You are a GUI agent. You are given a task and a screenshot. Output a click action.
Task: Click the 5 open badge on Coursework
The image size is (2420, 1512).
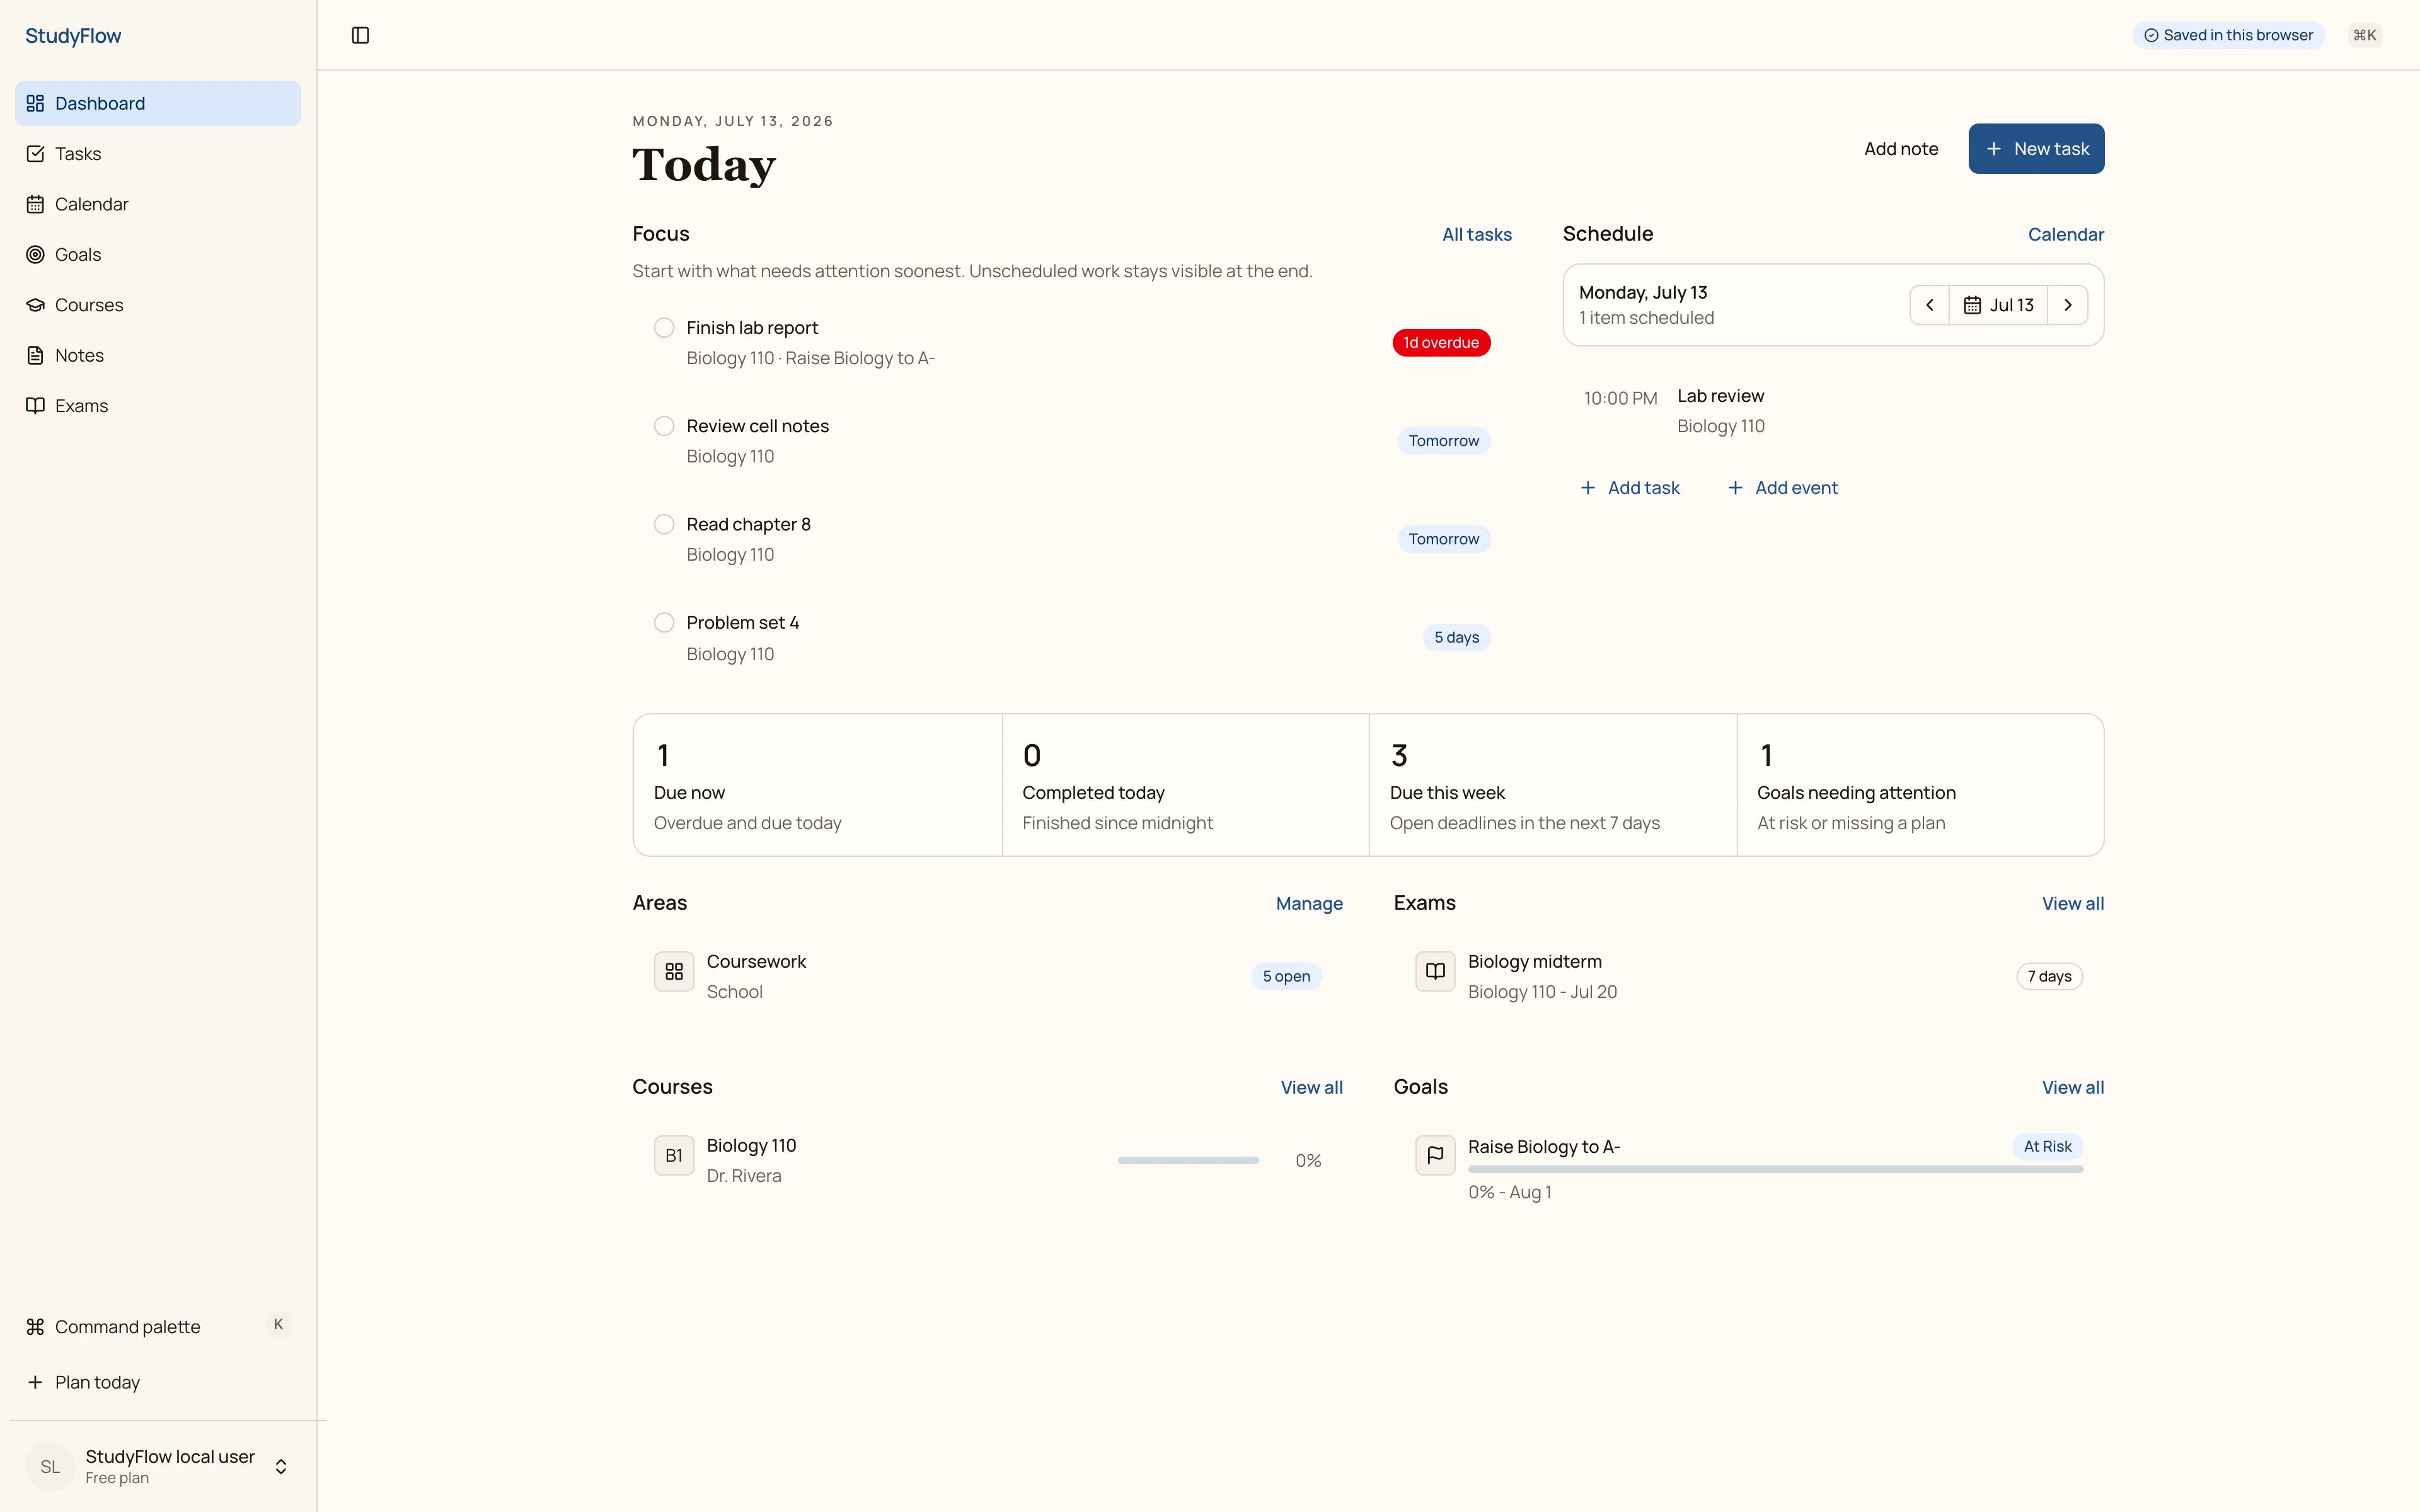[1286, 976]
